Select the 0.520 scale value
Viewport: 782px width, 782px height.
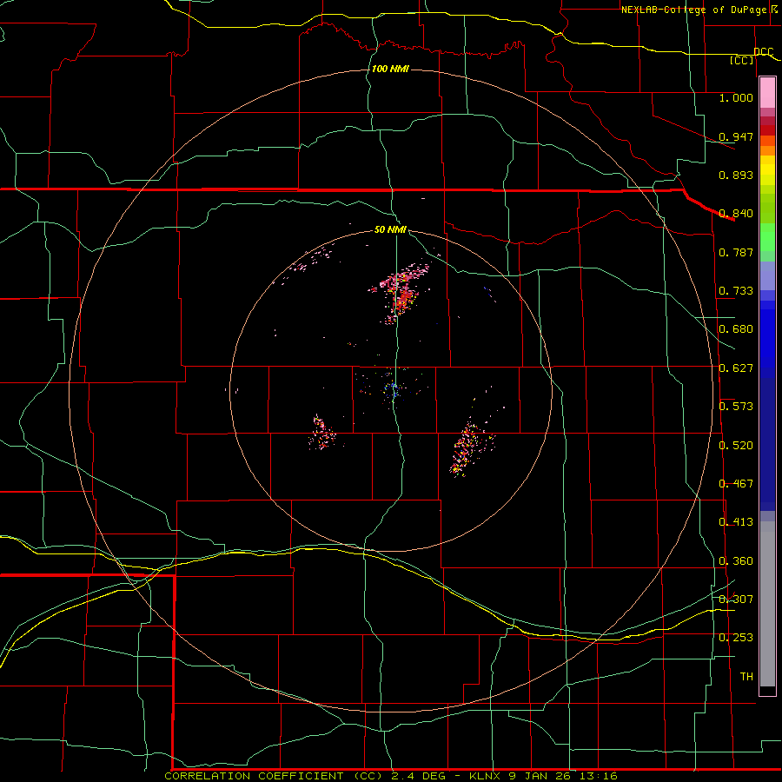click(736, 446)
